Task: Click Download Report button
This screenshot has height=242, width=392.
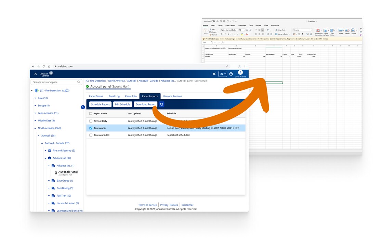Action: pyautogui.click(x=145, y=104)
